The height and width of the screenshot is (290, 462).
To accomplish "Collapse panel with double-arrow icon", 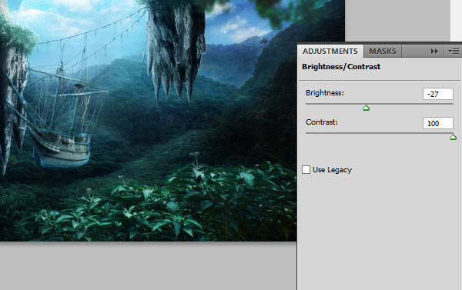I will pyautogui.click(x=434, y=52).
